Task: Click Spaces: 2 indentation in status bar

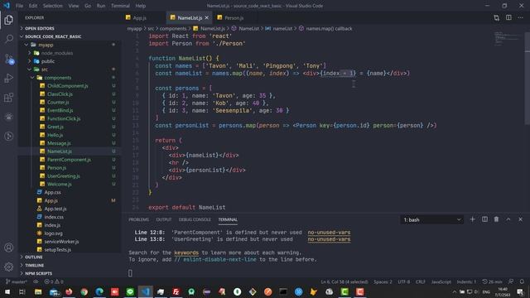Action: [x=383, y=281]
